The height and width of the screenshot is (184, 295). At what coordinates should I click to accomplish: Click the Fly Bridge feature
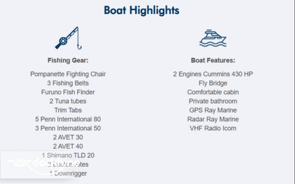[213, 83]
